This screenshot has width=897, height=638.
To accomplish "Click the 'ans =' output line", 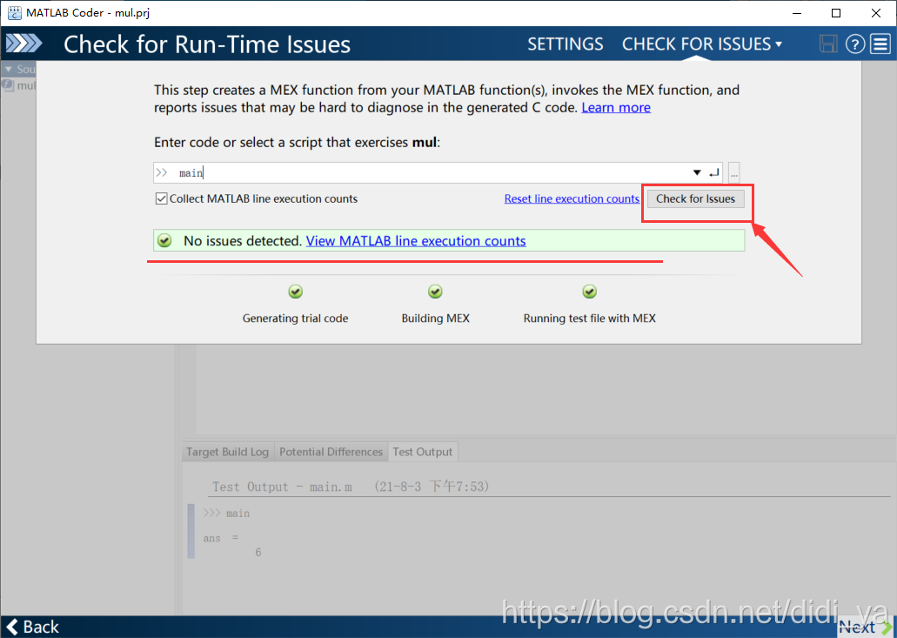I will point(221,538).
